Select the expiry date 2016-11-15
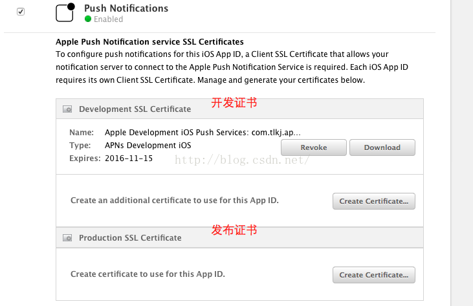The image size is (473, 306). (x=129, y=158)
